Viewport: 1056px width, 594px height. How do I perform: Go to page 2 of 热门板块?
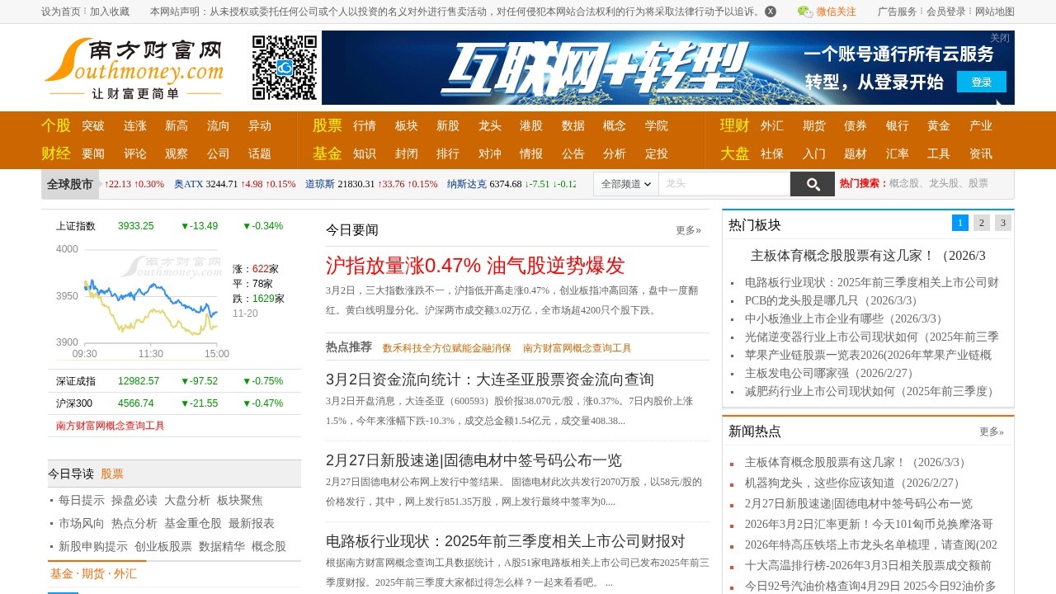[981, 223]
